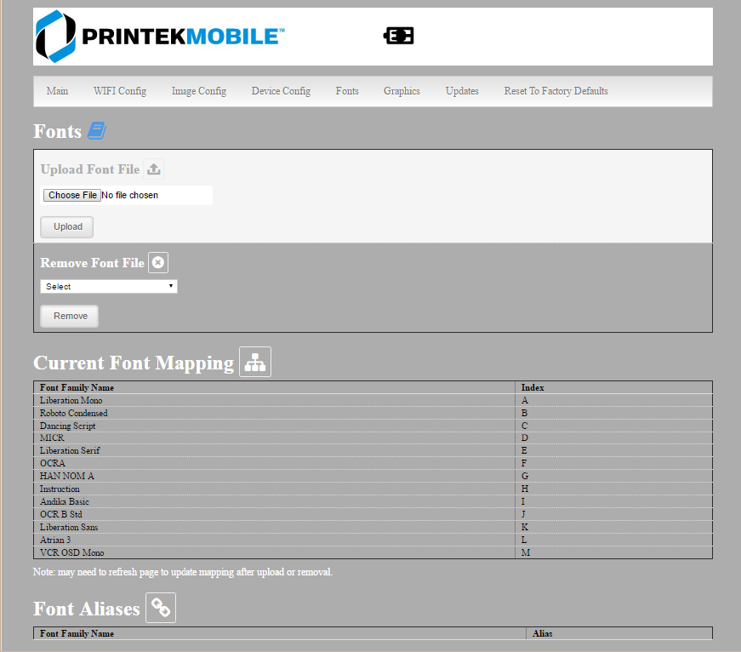Viewport: 741px width, 652px height.
Task: Click index 'G' in font mapping table
Action: (x=525, y=476)
